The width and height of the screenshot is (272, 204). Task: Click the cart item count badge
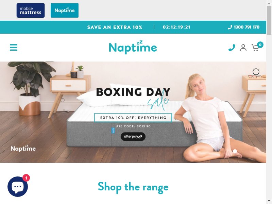click(260, 45)
